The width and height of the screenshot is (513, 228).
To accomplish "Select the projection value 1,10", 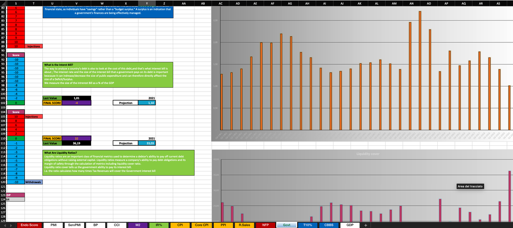I will 147,103.
